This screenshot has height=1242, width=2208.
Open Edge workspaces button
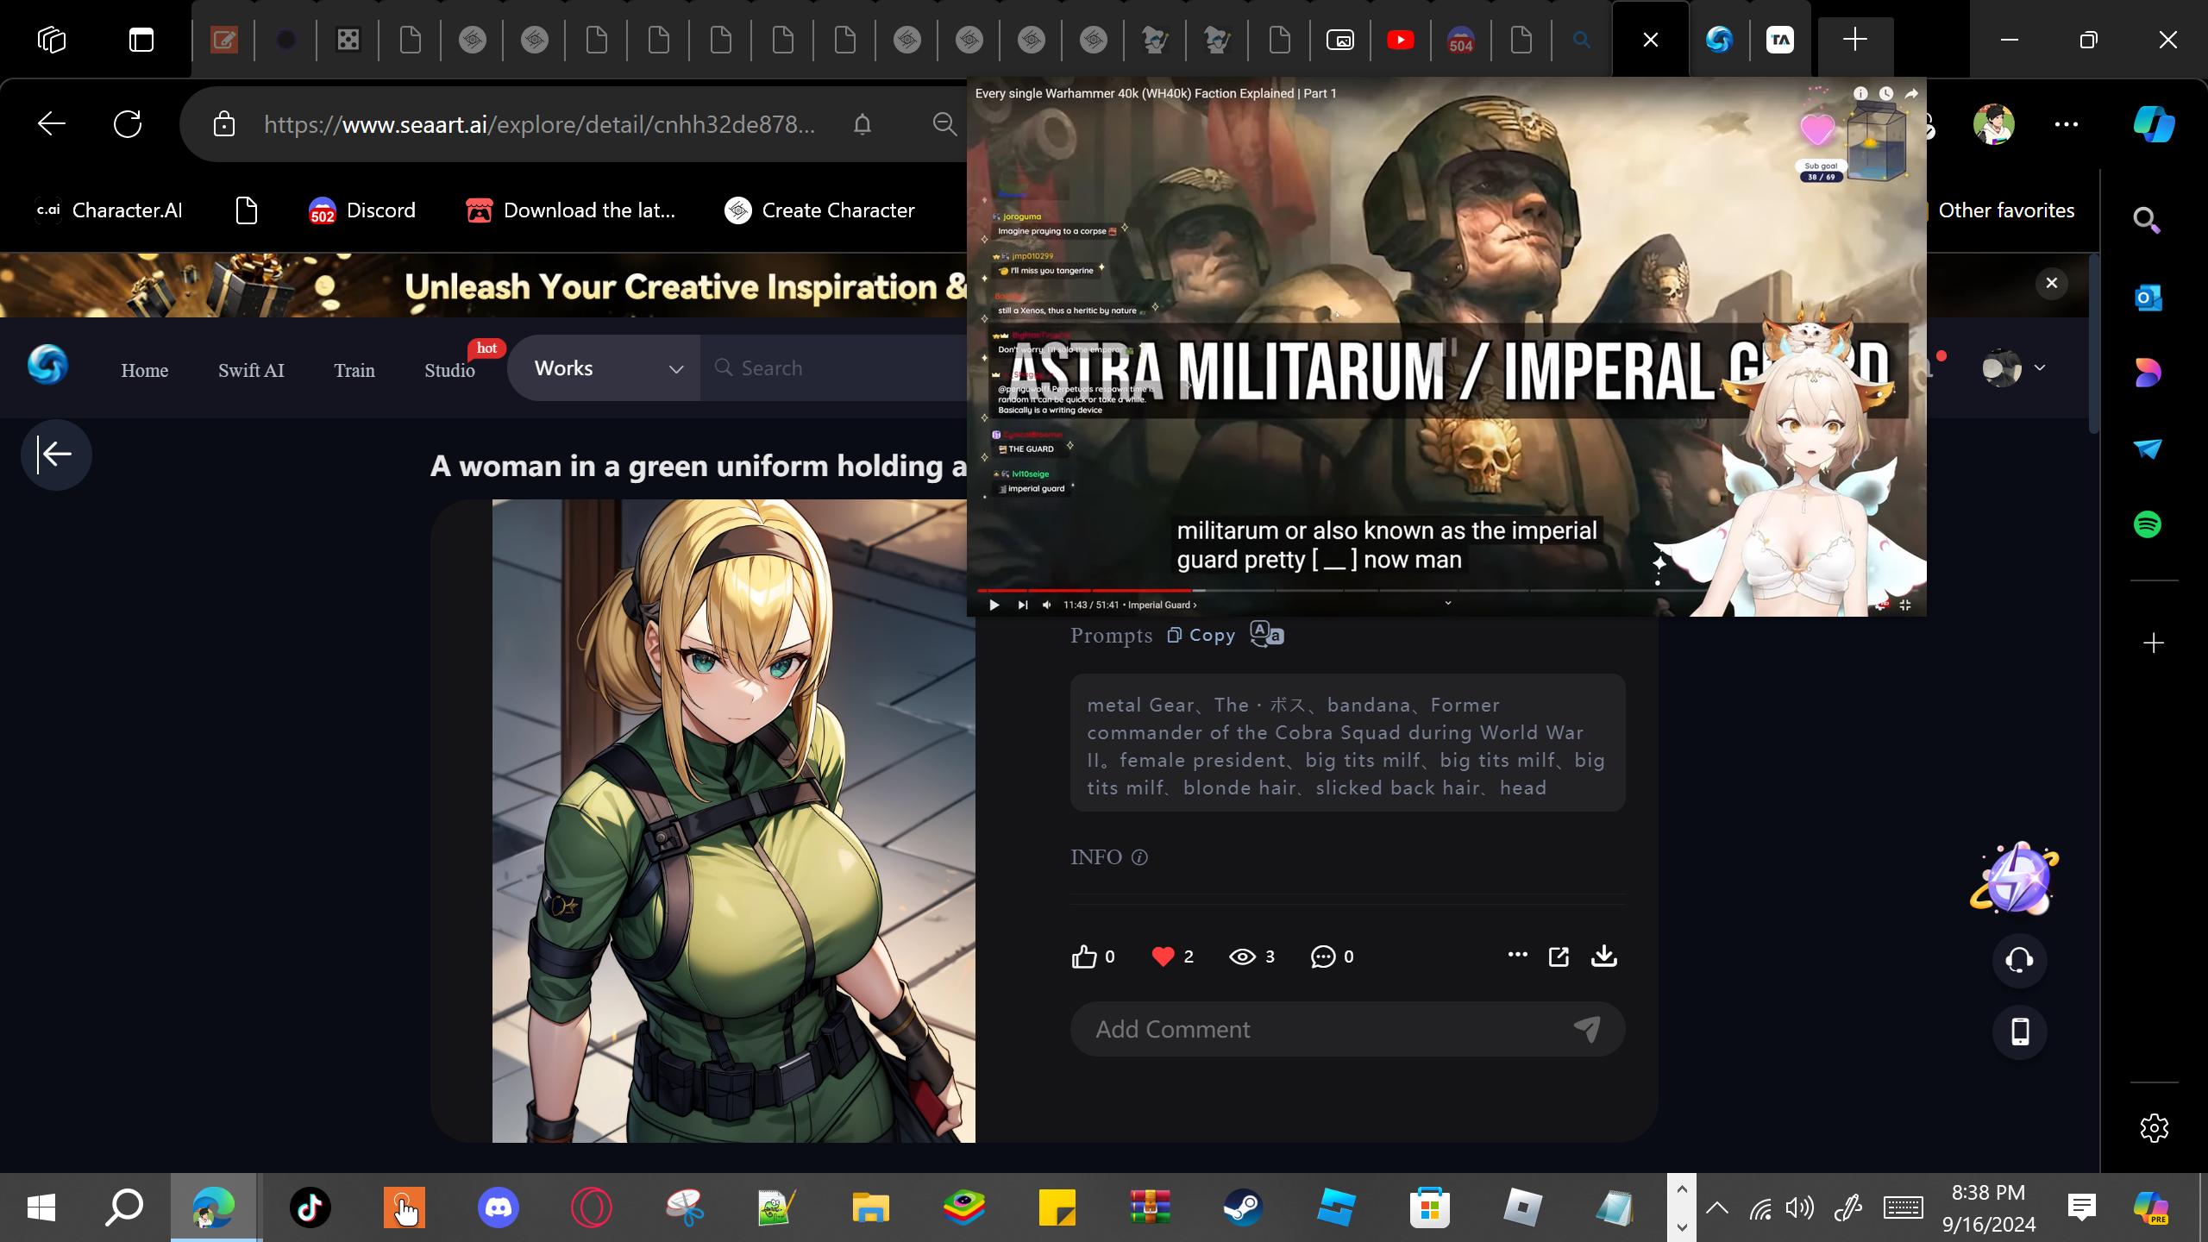[52, 40]
